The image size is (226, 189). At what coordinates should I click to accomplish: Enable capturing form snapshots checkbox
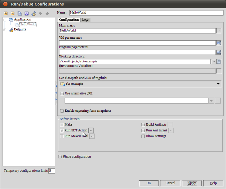tap(62, 111)
